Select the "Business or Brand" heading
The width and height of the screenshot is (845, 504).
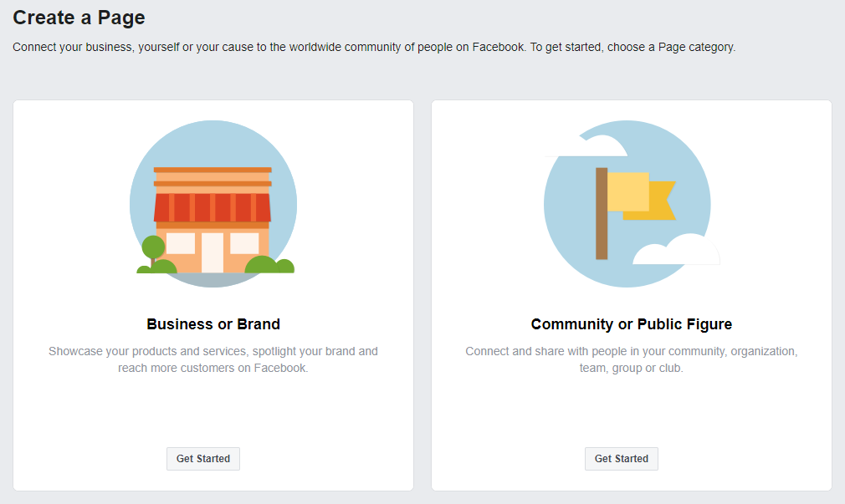pos(213,324)
